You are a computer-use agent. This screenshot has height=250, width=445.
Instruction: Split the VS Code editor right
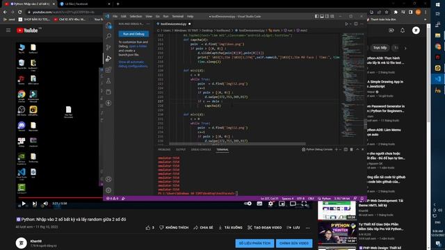click(x=356, y=24)
